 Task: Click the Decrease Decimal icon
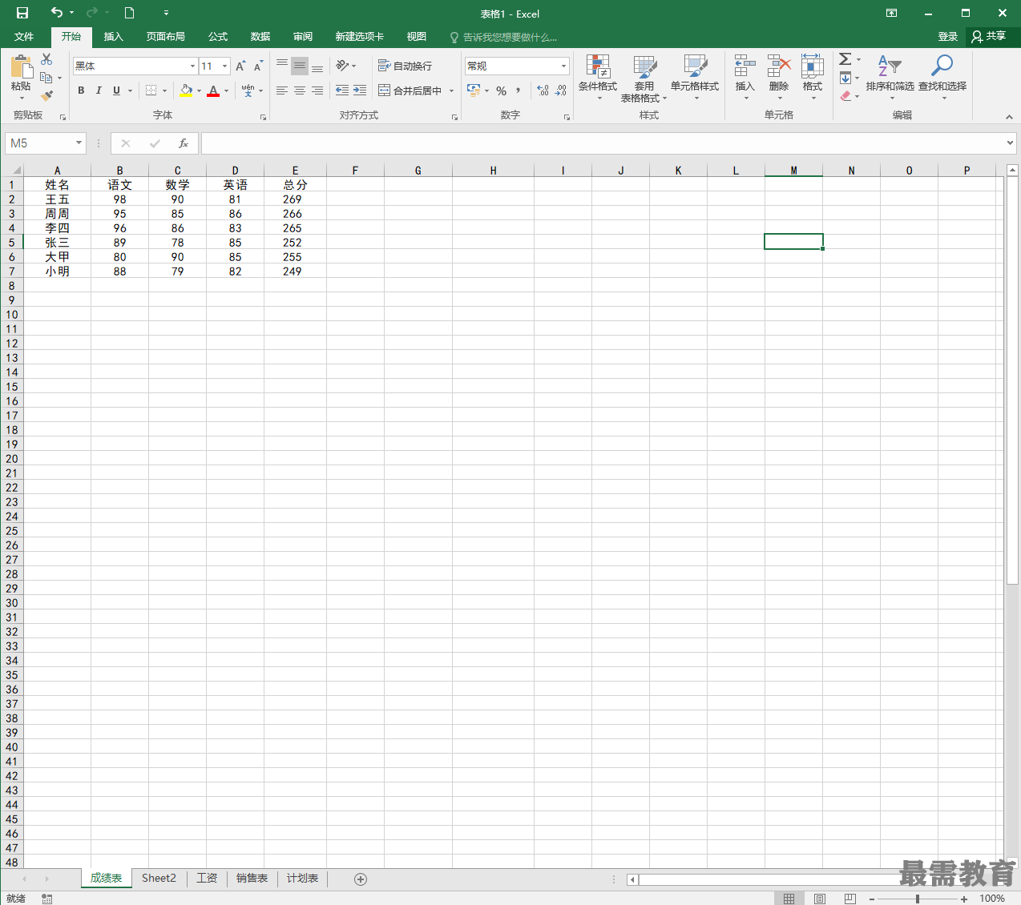point(560,90)
